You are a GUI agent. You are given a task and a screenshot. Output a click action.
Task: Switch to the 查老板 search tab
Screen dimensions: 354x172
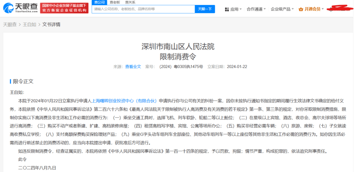point(115,2)
